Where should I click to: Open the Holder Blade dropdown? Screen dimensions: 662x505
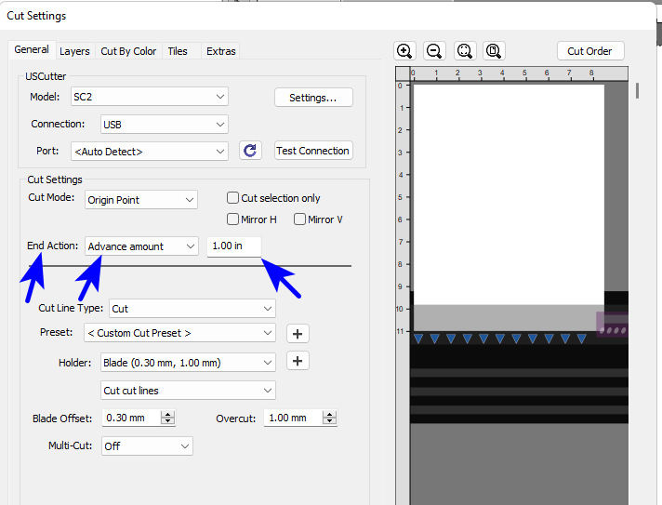click(x=188, y=363)
